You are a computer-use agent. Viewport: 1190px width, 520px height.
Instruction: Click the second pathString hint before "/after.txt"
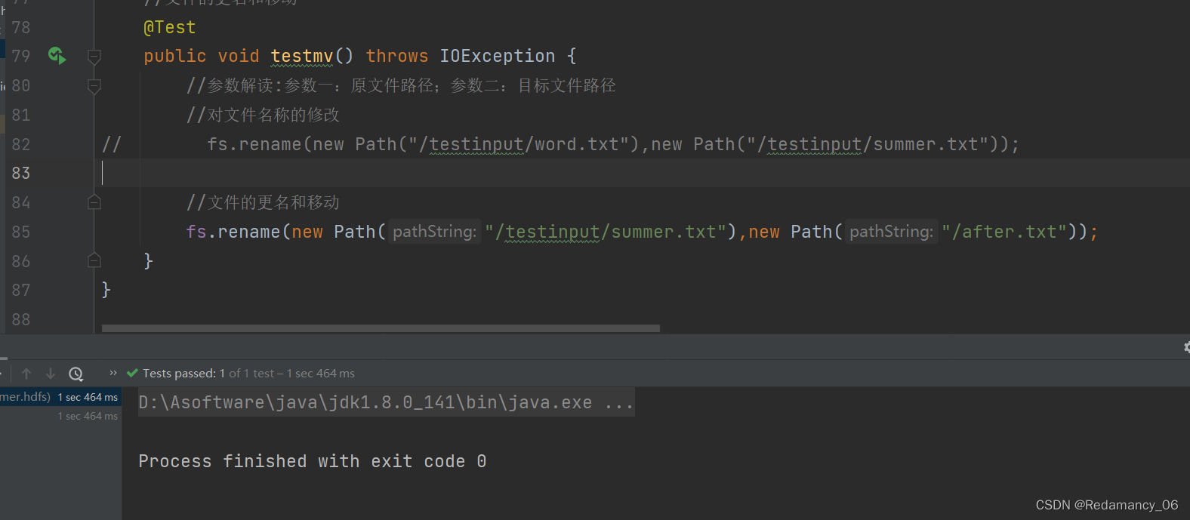pos(891,232)
